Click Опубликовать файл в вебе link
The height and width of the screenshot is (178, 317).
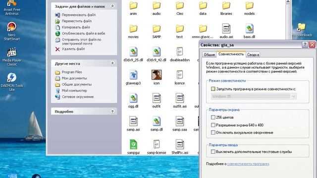tap(83, 33)
